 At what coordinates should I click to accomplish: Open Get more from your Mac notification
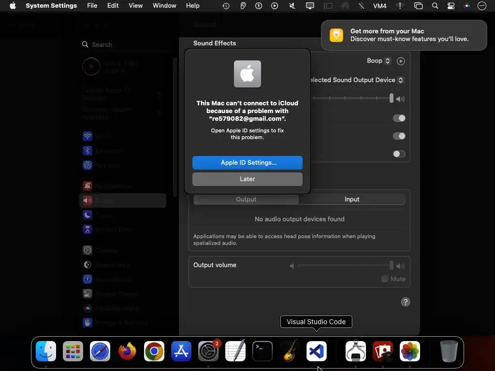404,35
